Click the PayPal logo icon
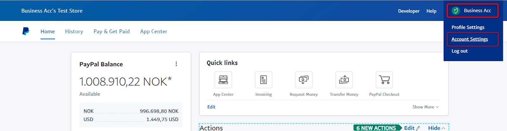Viewport: 507px width, 131px height. (26, 31)
